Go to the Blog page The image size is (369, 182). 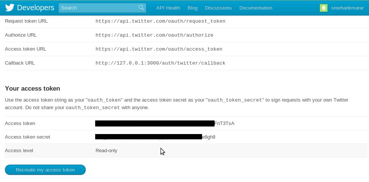click(x=193, y=8)
